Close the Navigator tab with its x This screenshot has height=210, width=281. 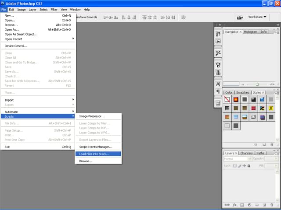tap(241, 32)
